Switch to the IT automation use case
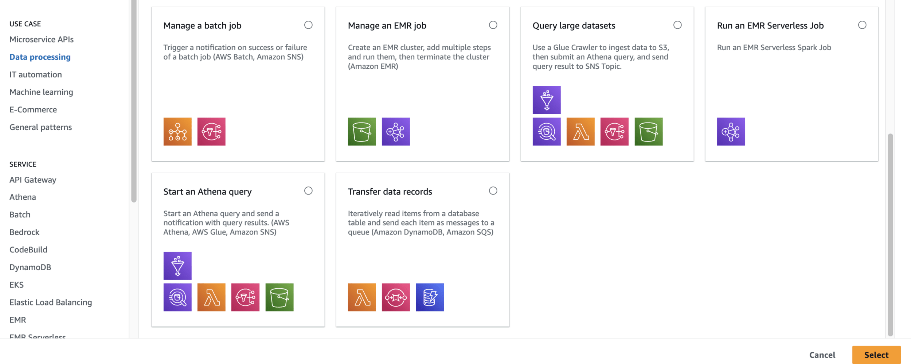 (36, 75)
